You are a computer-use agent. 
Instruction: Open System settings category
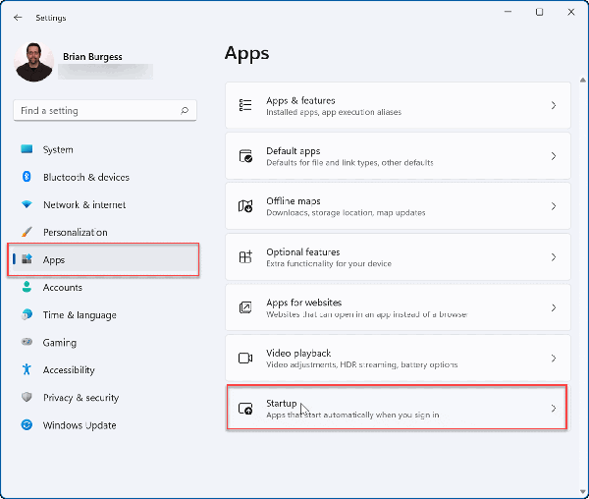[58, 149]
